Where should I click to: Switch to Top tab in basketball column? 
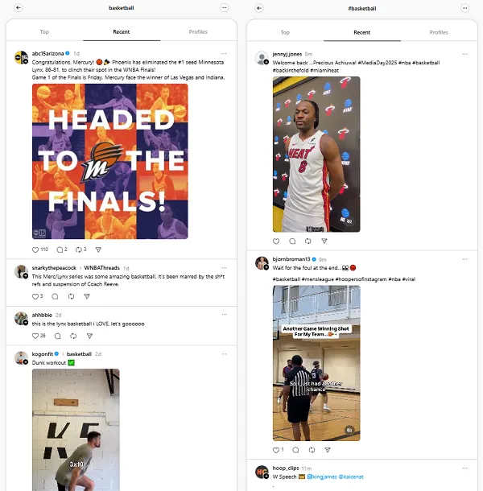[x=44, y=31]
